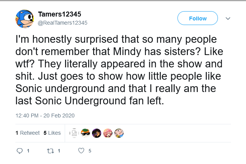This screenshot has width=246, height=164.
Task: Click the reply count number 1
Action: [28, 151]
